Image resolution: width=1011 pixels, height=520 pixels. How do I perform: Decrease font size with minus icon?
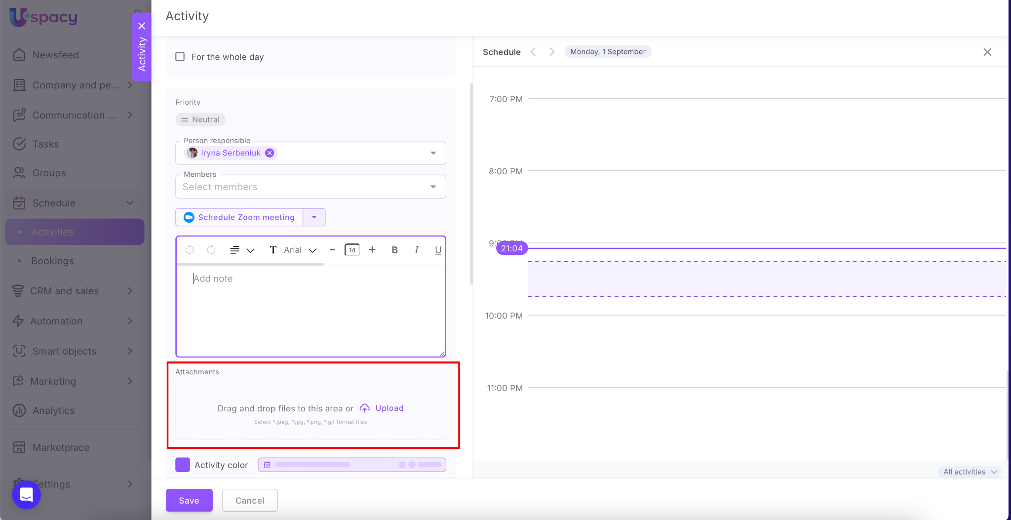tap(332, 250)
